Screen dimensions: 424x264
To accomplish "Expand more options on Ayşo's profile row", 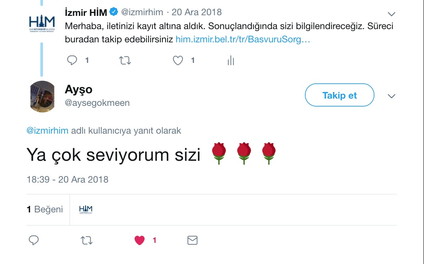I will tap(391, 96).
